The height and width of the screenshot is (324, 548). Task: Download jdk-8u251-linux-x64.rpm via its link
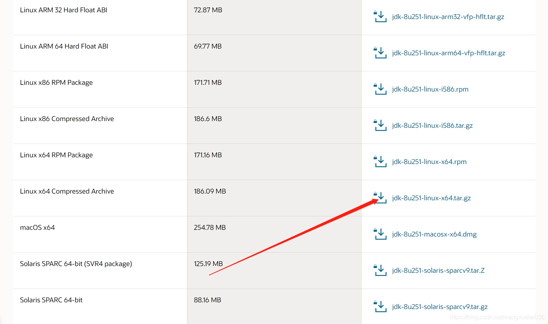coord(429,162)
